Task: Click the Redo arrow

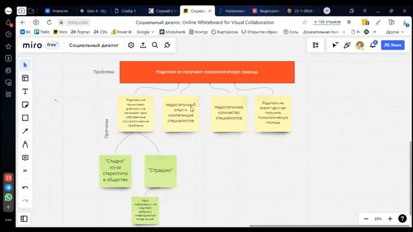Action: [25, 200]
